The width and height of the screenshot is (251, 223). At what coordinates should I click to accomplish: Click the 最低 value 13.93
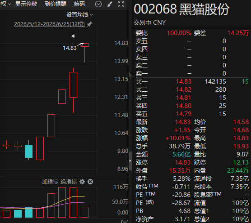point(241,146)
